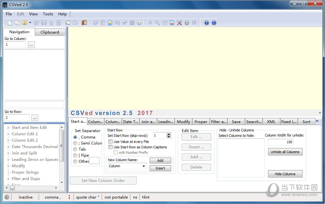Image resolution: width=325 pixels, height=204 pixels.
Task: Click the export toolbar icon
Action: (x=75, y=23)
